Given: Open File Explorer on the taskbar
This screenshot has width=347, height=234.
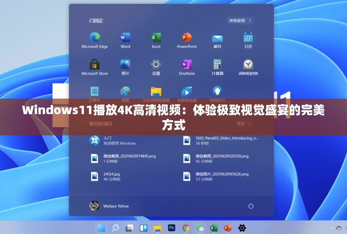Looking at the screenshot, I should (x=157, y=228).
